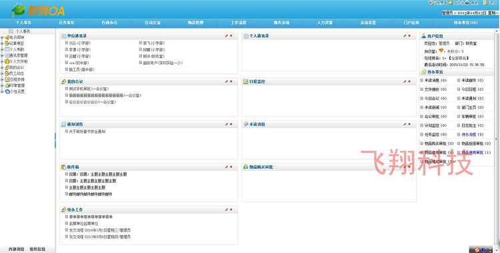
Task: Open the 测试手机审批(一会议室) meeting entry
Action: coord(89,89)
